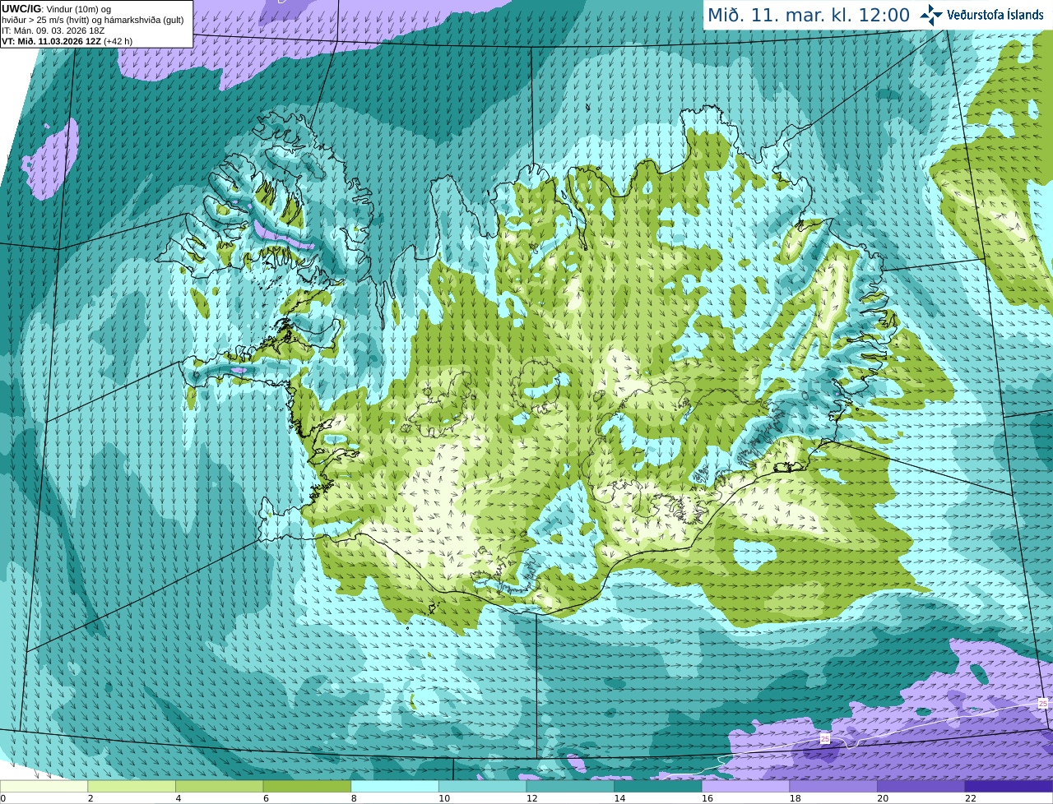1053x804 pixels.
Task: Click the legend label '20'
Action: pyautogui.click(x=883, y=798)
